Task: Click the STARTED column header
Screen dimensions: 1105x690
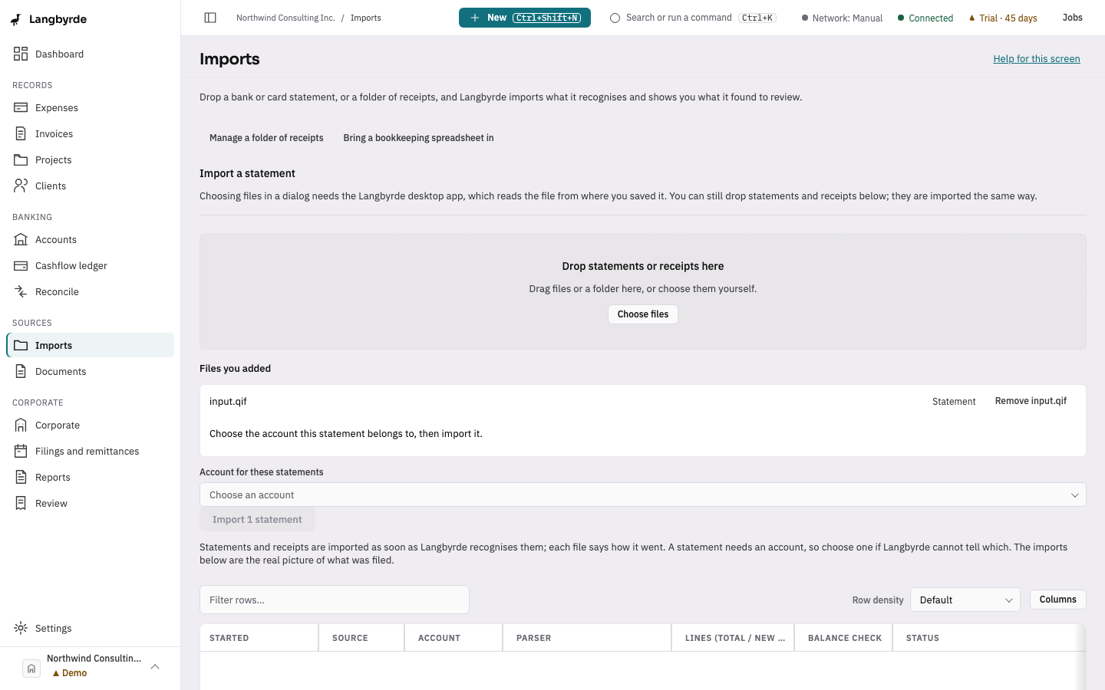Action: click(259, 638)
